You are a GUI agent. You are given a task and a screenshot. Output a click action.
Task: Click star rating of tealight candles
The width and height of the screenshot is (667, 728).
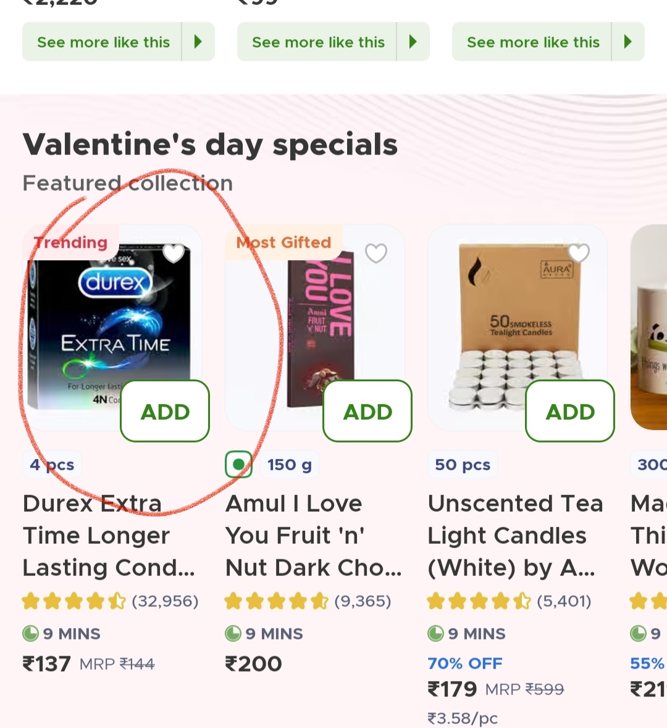[x=479, y=601]
